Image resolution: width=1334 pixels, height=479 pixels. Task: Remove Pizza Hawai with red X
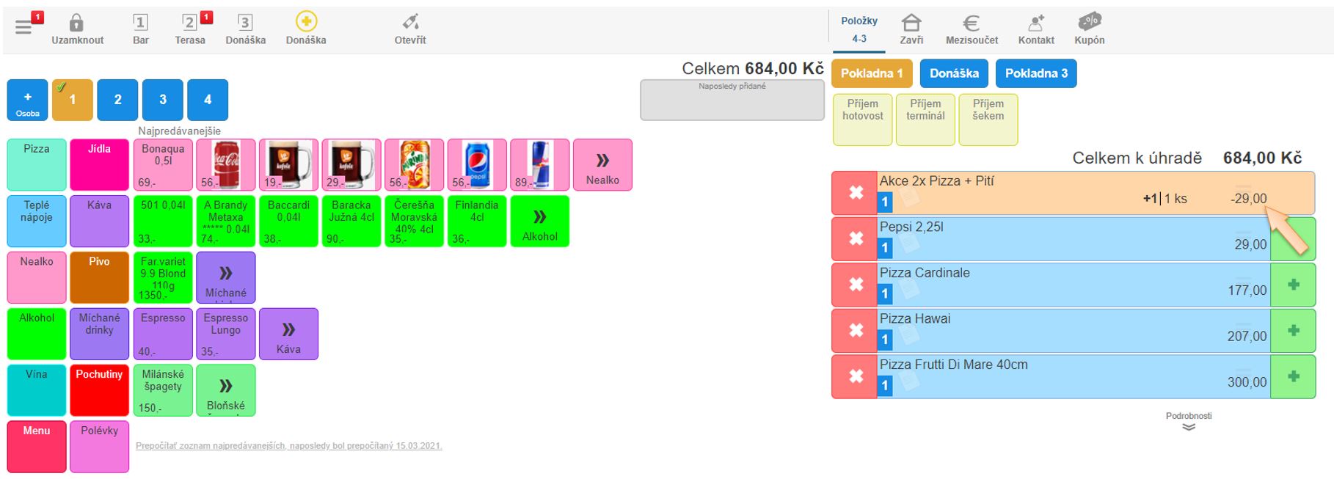855,331
